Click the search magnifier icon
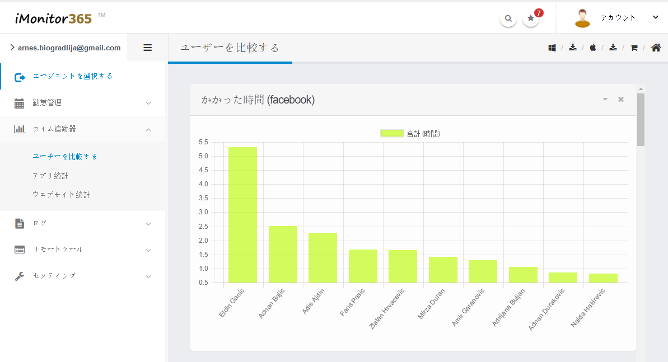This screenshot has height=362, width=668. (x=508, y=18)
